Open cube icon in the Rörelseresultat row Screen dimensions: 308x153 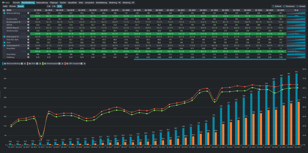point(28,30)
